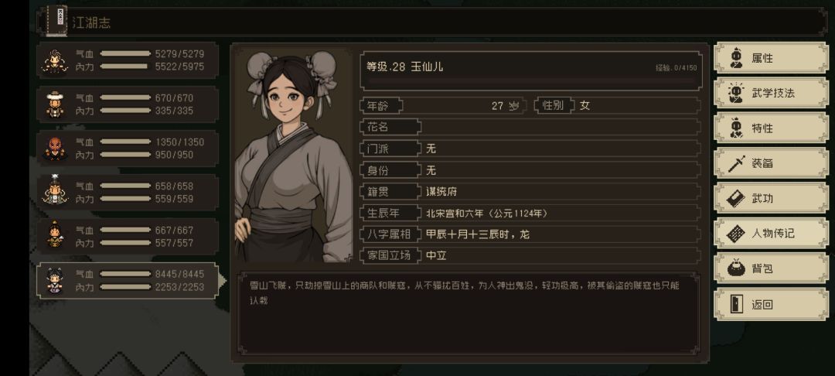Choose the party member with 667 HP
The image size is (835, 376).
click(x=55, y=236)
